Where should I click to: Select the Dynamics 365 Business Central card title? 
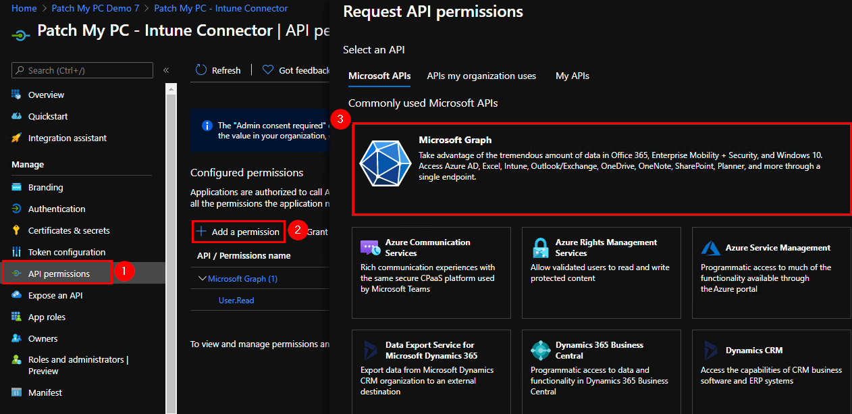(x=600, y=351)
